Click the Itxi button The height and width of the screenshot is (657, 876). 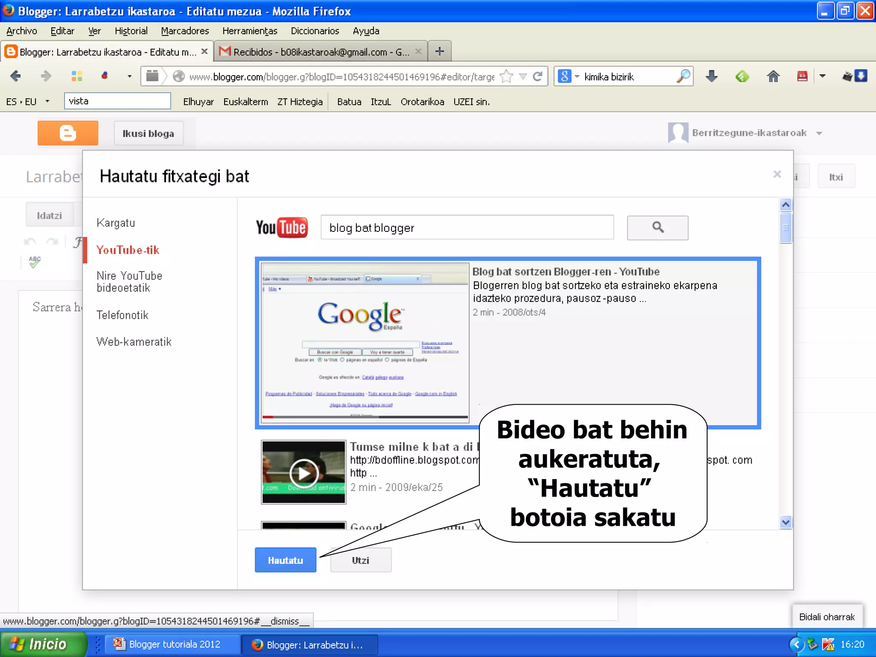tap(836, 177)
